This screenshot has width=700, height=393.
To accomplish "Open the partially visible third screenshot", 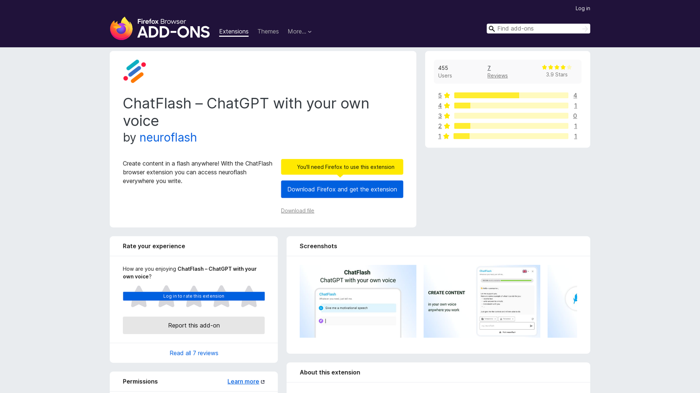I will (x=562, y=301).
